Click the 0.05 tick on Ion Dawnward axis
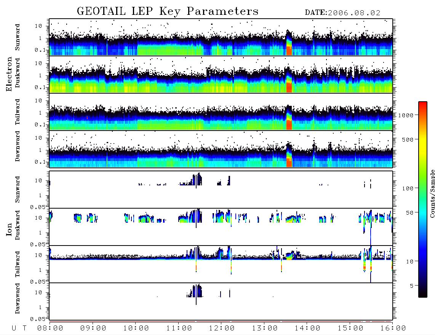 [x=38, y=319]
